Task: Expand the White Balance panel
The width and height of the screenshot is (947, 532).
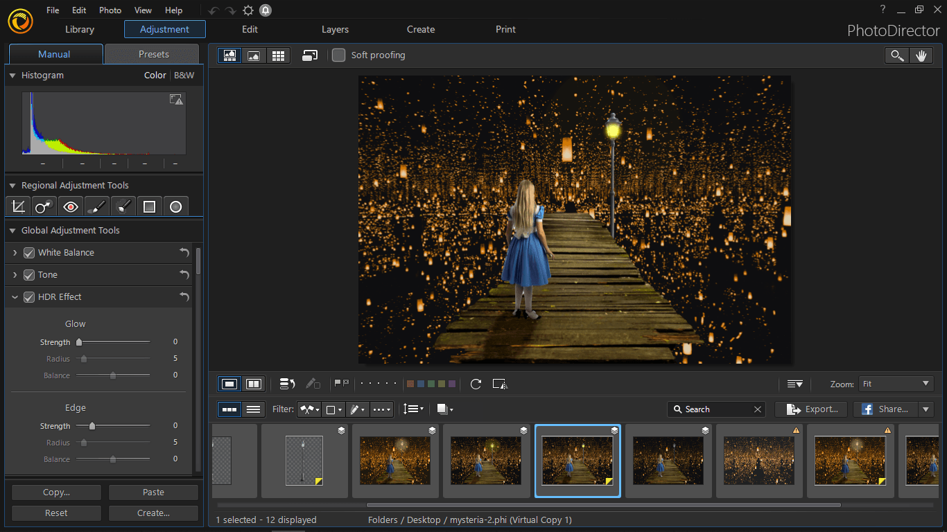Action: [x=15, y=253]
